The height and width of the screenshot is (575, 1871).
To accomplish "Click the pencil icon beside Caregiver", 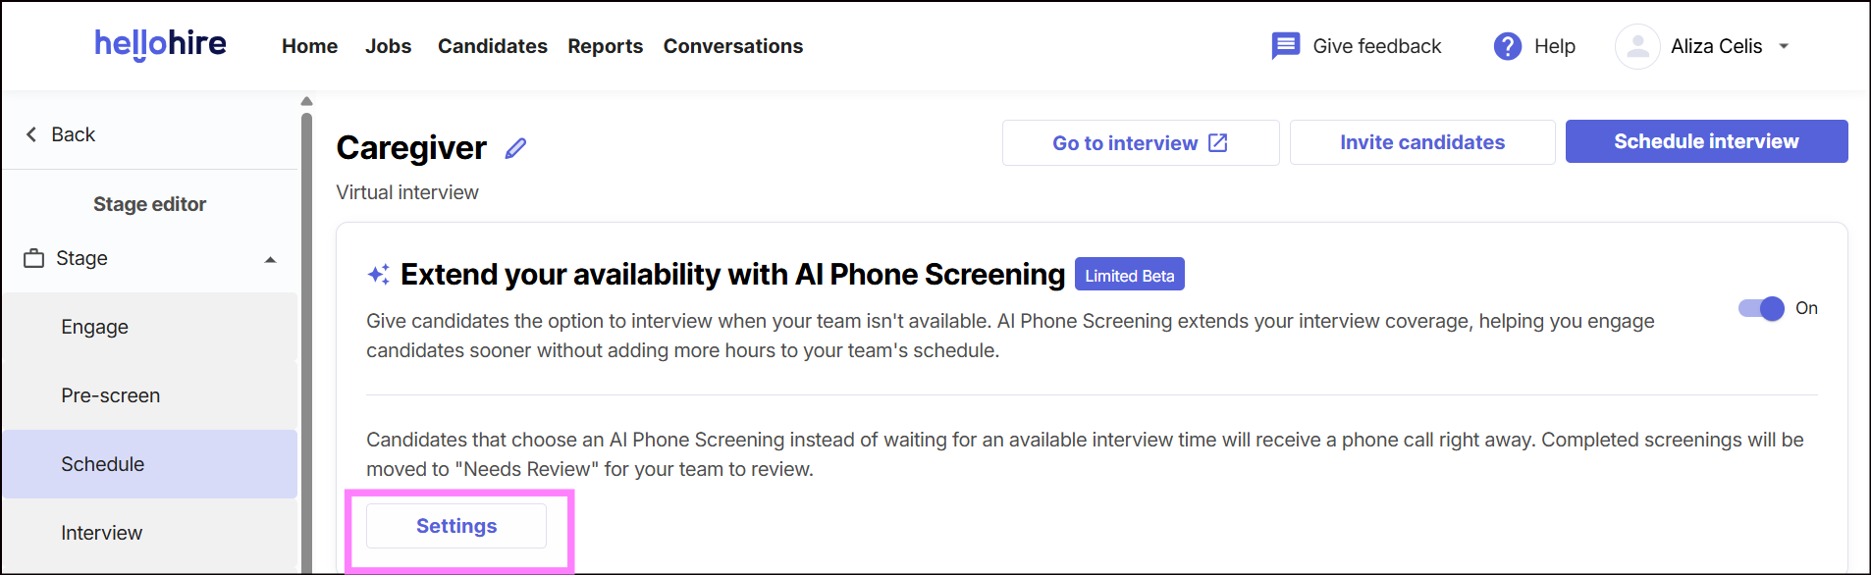I will pos(515,148).
